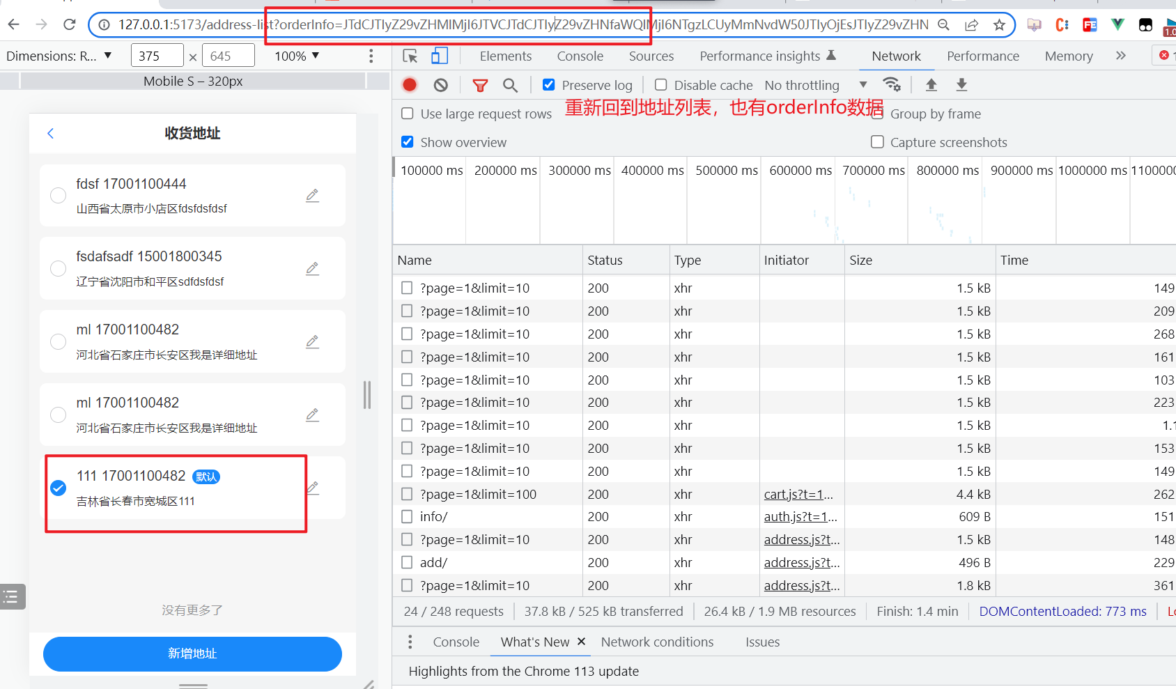Check the info/ request row checkbox
Screen dimensions: 1176x689
pos(407,517)
